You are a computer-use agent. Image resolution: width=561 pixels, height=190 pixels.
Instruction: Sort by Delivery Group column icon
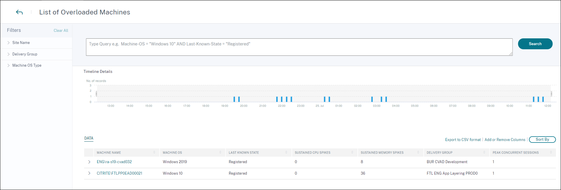484,152
